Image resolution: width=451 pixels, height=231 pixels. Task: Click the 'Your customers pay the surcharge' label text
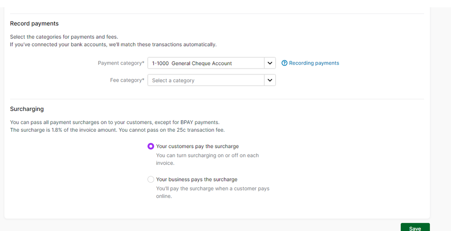(197, 146)
